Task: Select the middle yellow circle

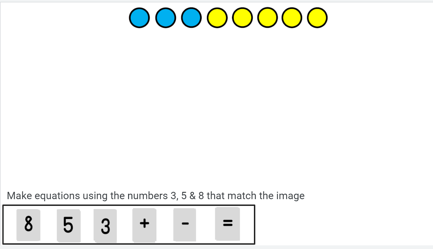Action: [x=268, y=18]
